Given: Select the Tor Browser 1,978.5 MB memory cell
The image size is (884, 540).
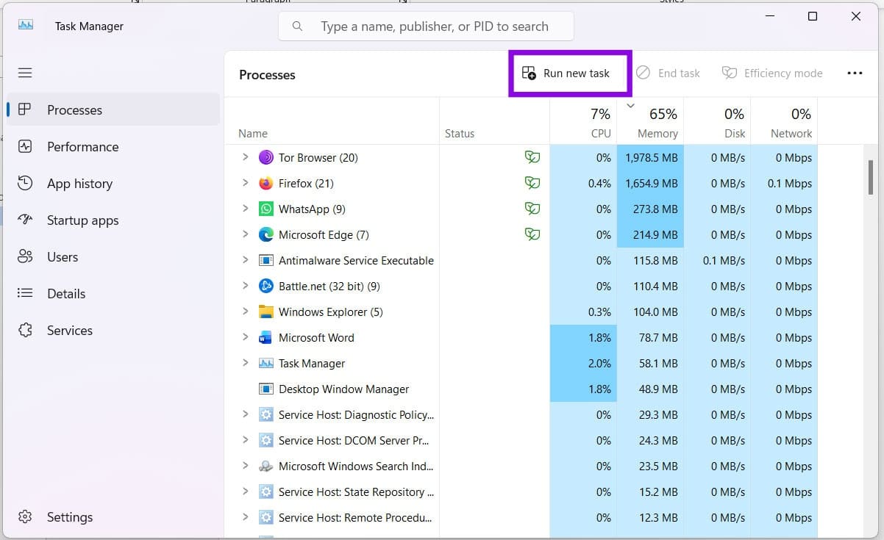Looking at the screenshot, I should [650, 157].
